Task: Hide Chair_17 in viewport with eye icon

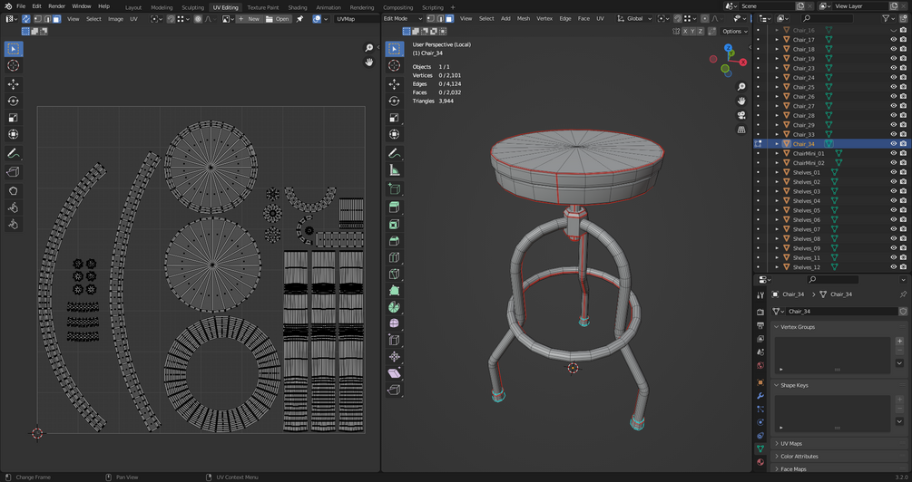Action: (893, 40)
